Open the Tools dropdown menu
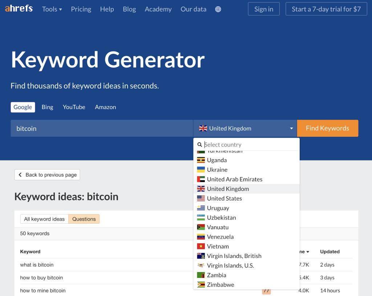Image resolution: width=372 pixels, height=296 pixels. point(52,9)
